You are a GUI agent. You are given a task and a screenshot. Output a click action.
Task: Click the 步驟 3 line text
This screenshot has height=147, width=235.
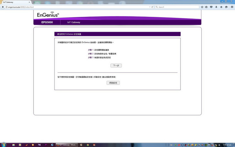click(99, 58)
